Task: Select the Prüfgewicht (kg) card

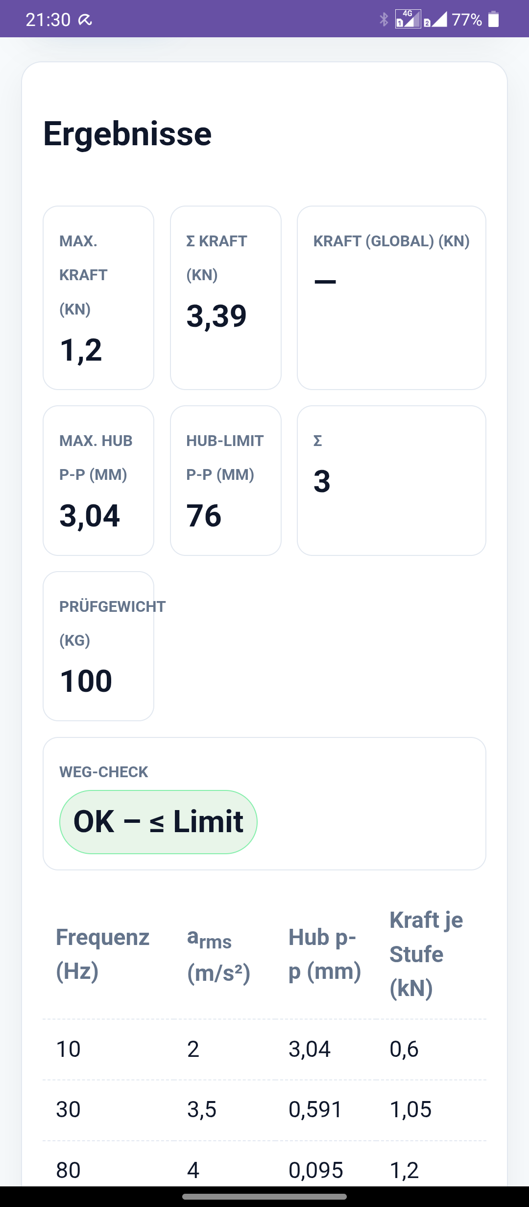Action: [x=98, y=646]
